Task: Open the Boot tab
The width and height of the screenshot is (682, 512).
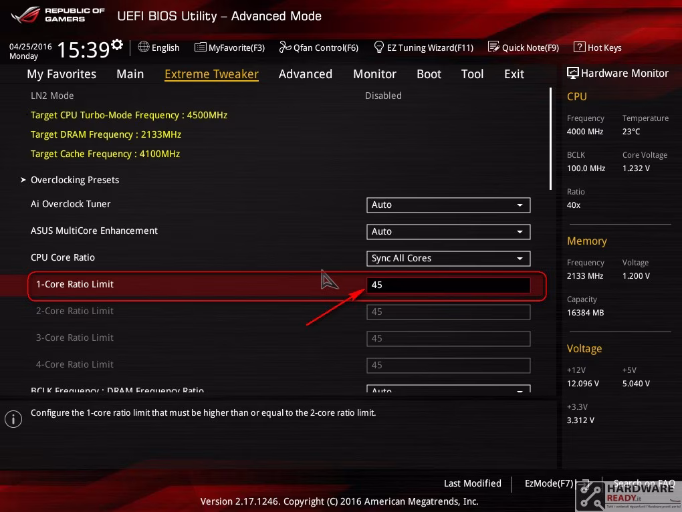Action: (x=429, y=74)
